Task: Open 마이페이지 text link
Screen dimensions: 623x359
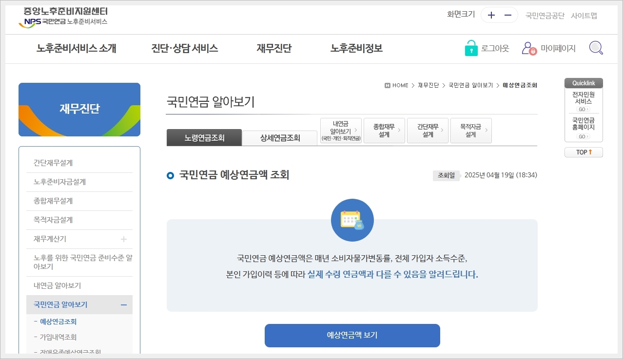Action: coord(558,48)
